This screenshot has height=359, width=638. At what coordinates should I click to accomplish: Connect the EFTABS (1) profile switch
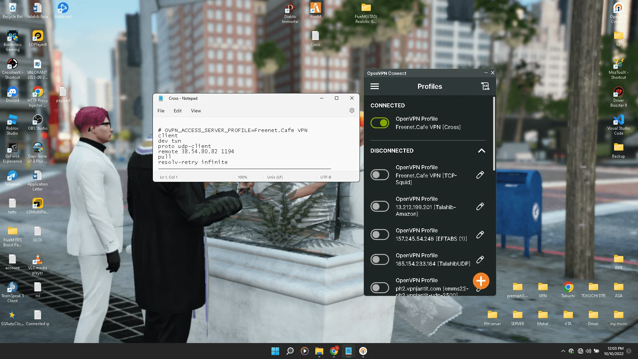(x=380, y=235)
